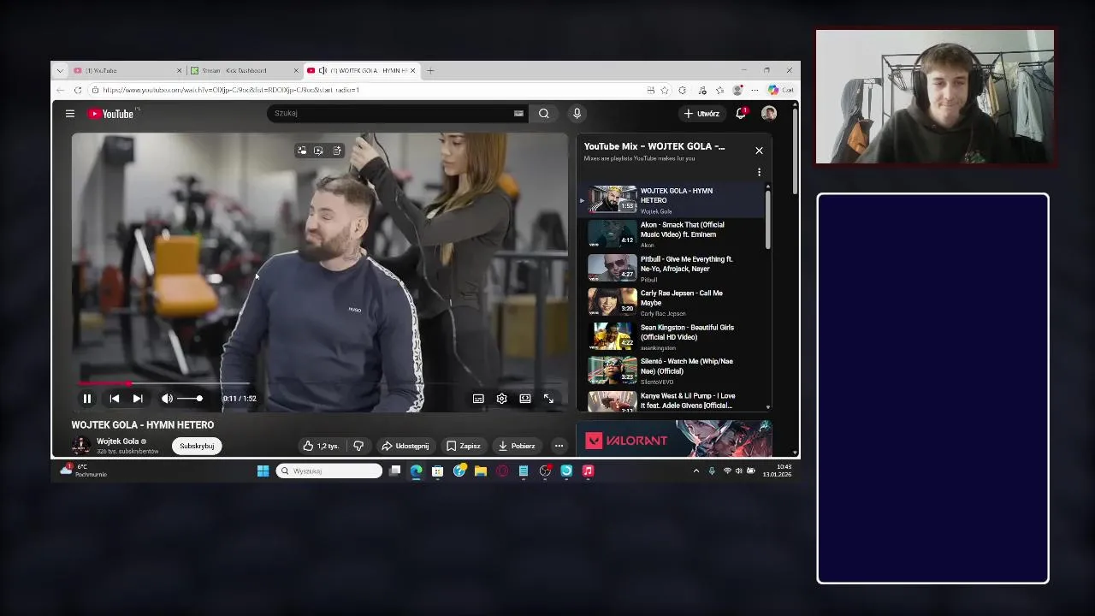The height and width of the screenshot is (616, 1095).
Task: Open the YouTube hamburger guide menu
Action: (x=70, y=113)
